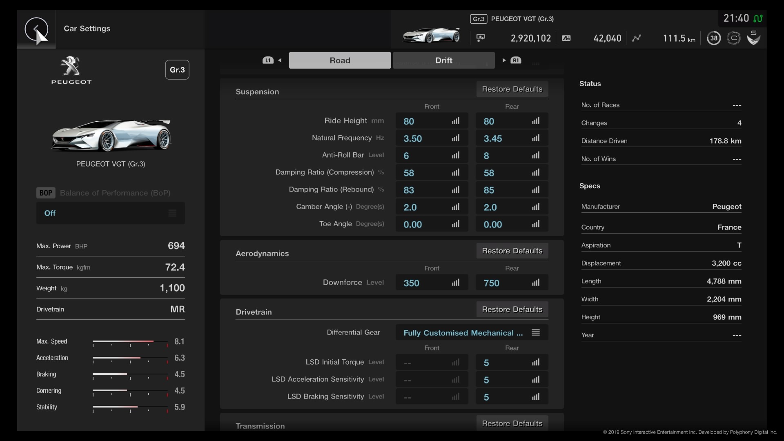Click the Acceleration performance bar
Viewport: 784px width, 441px height.
coord(130,359)
